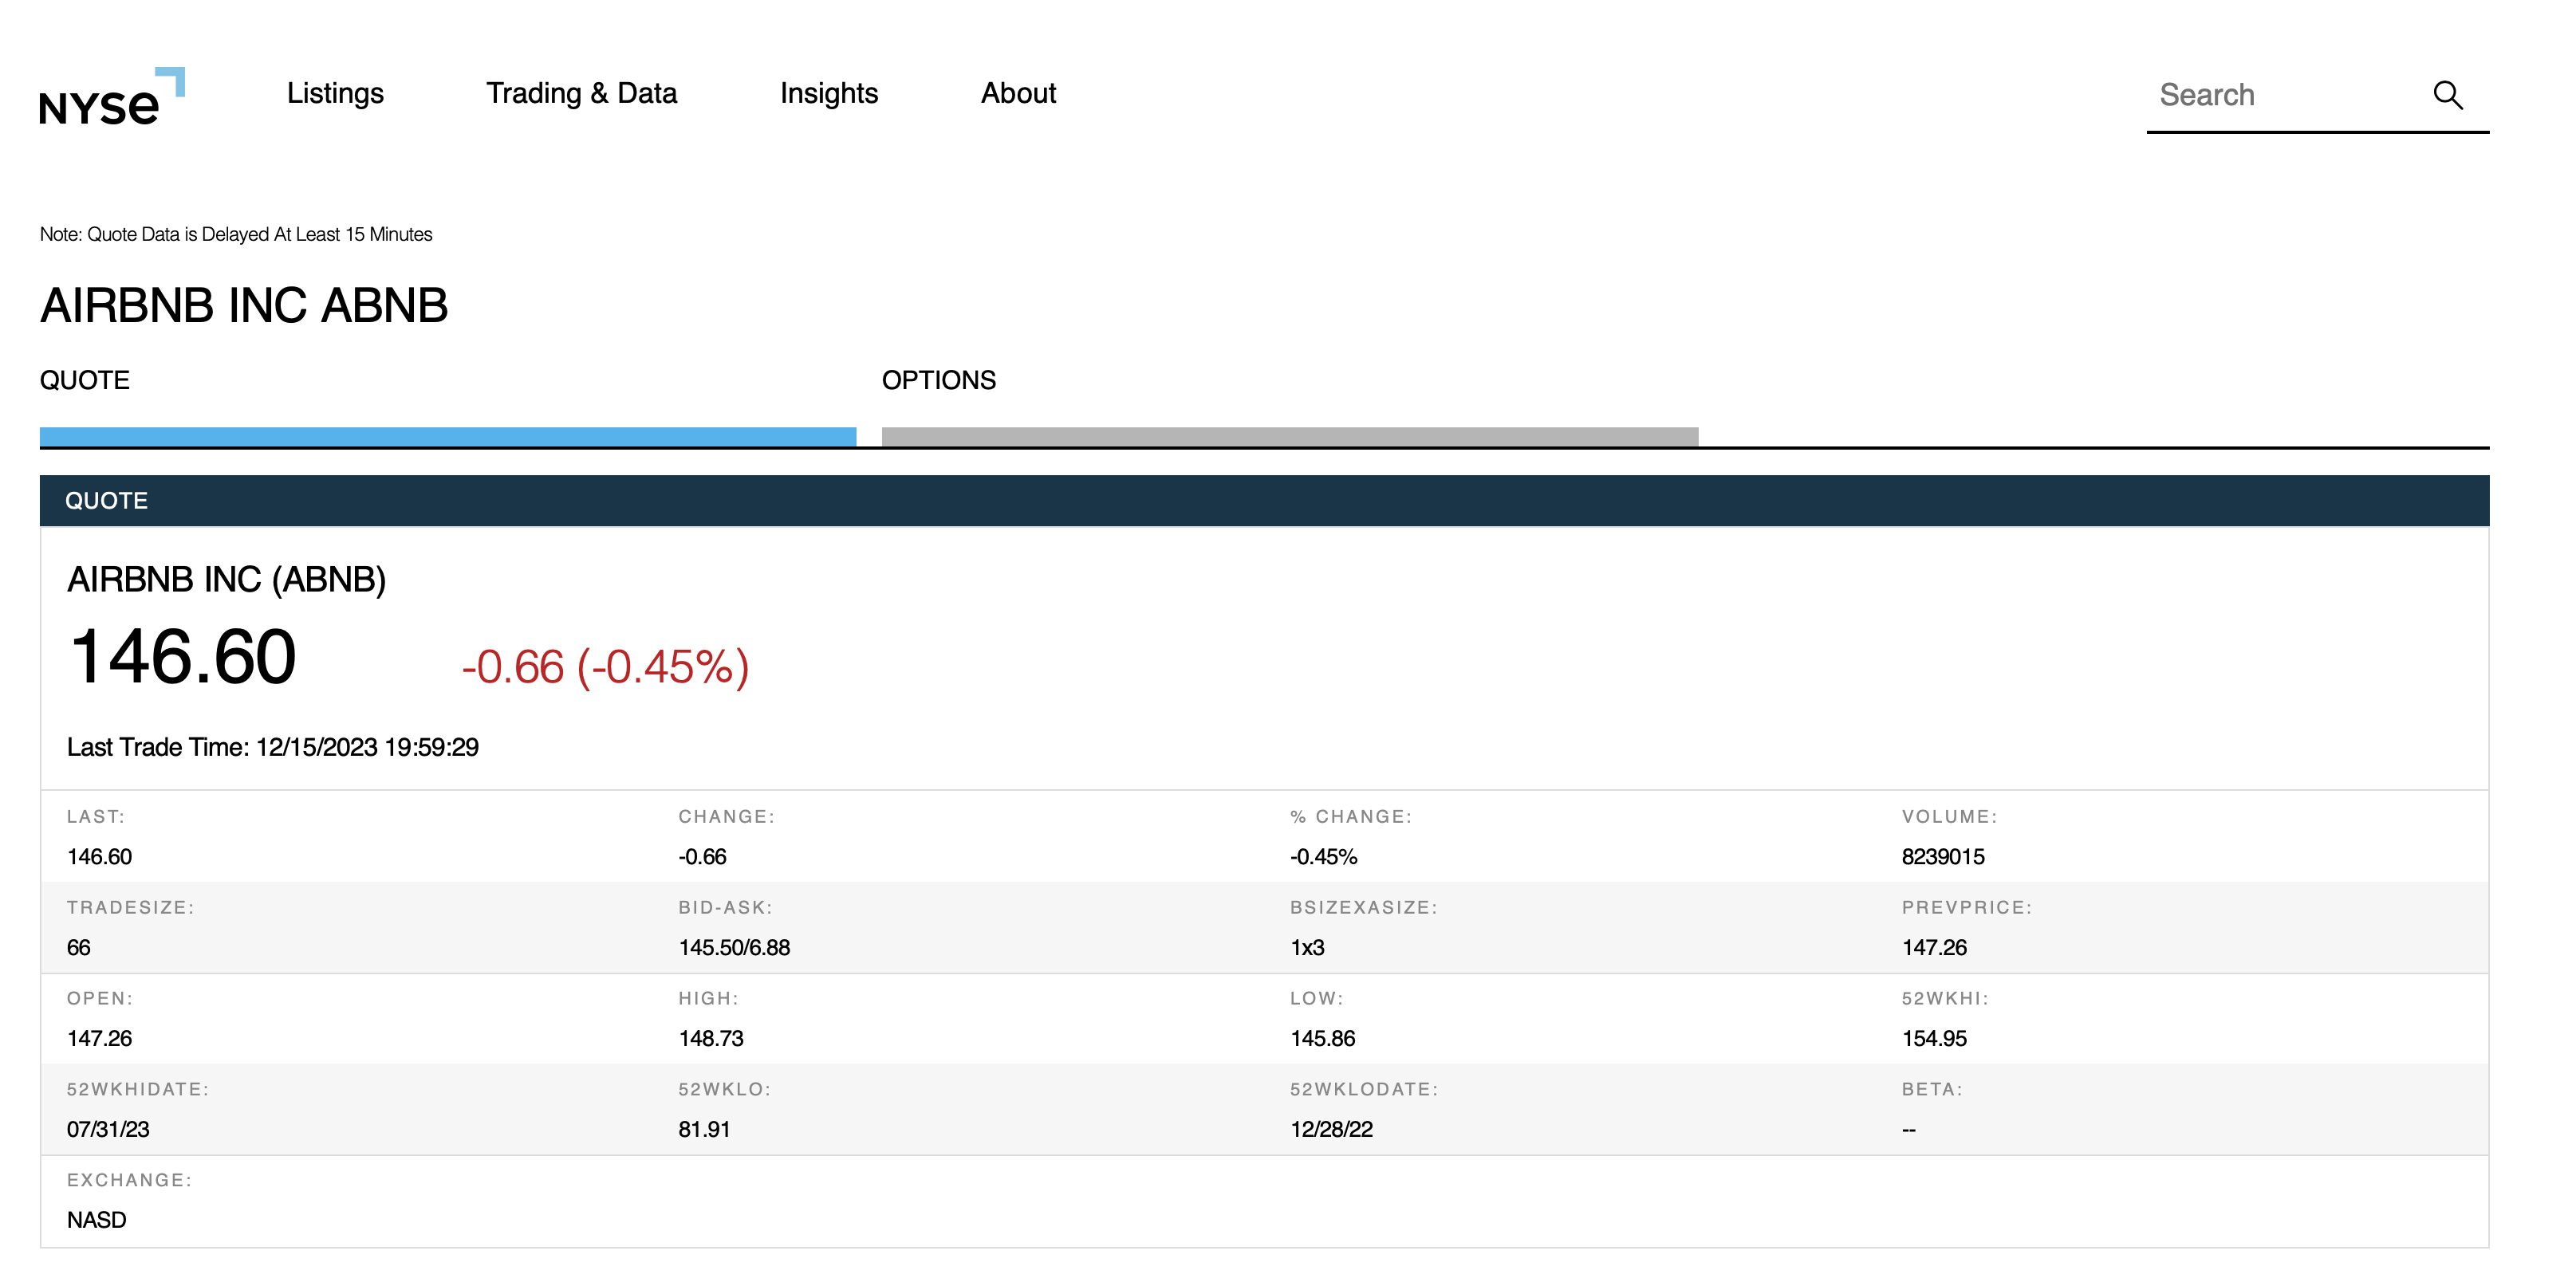
Task: Click the blue bar under QUOTE tab
Action: (x=447, y=436)
